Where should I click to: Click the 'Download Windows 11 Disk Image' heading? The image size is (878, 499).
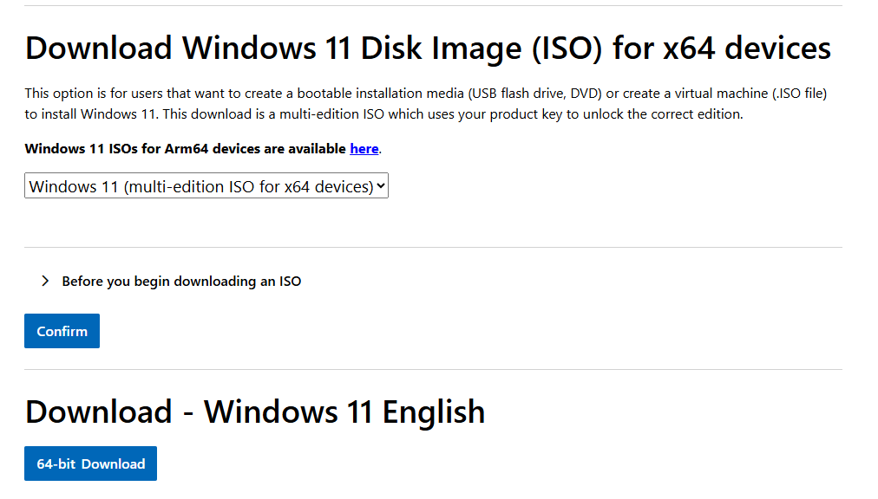coord(260,48)
